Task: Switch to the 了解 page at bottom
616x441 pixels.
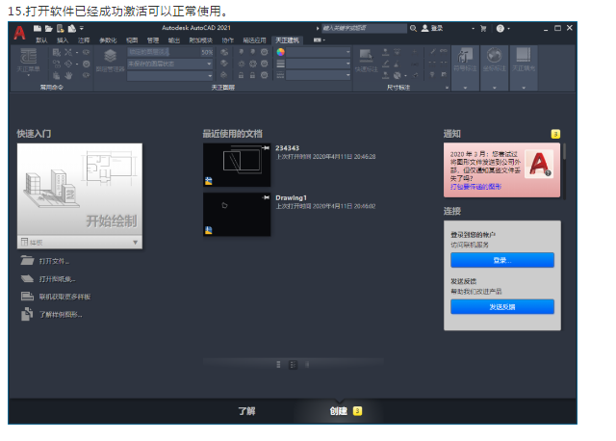Action: click(246, 411)
